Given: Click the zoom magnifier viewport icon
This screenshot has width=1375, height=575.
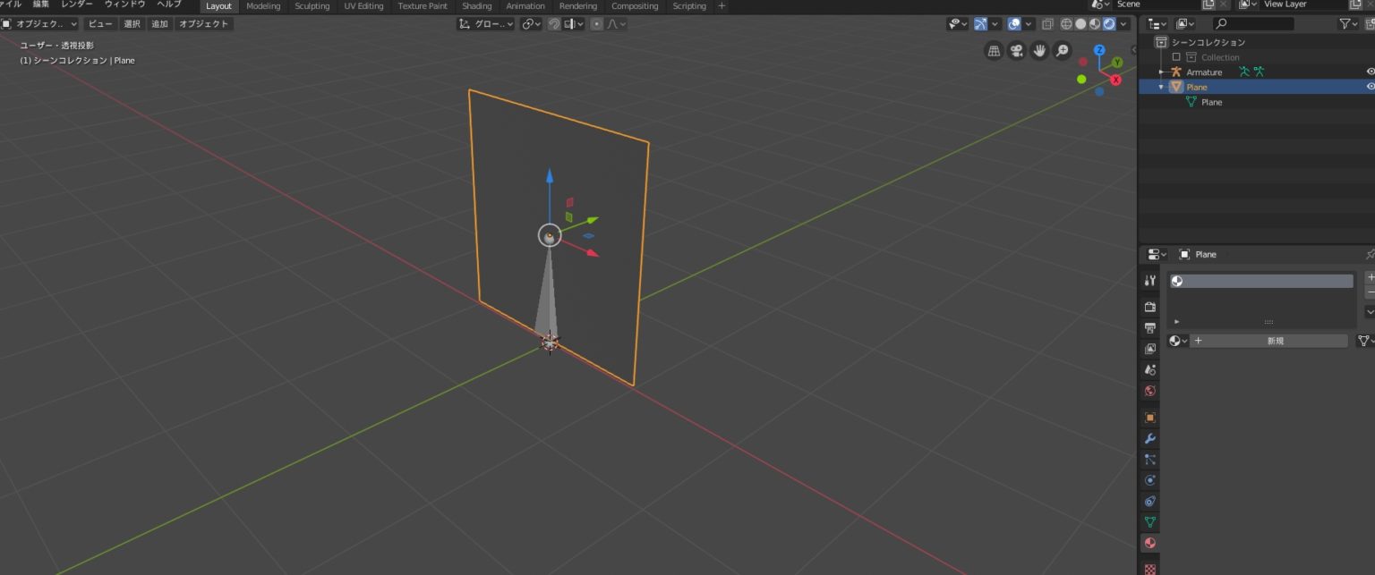Looking at the screenshot, I should [1062, 51].
